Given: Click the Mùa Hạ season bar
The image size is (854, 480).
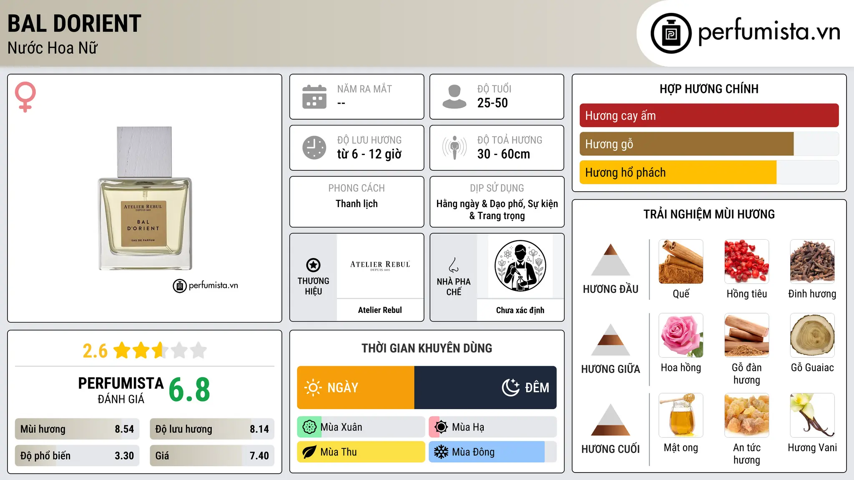Looking at the screenshot, I should (493, 427).
